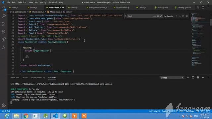Open the File menu

(8, 2)
